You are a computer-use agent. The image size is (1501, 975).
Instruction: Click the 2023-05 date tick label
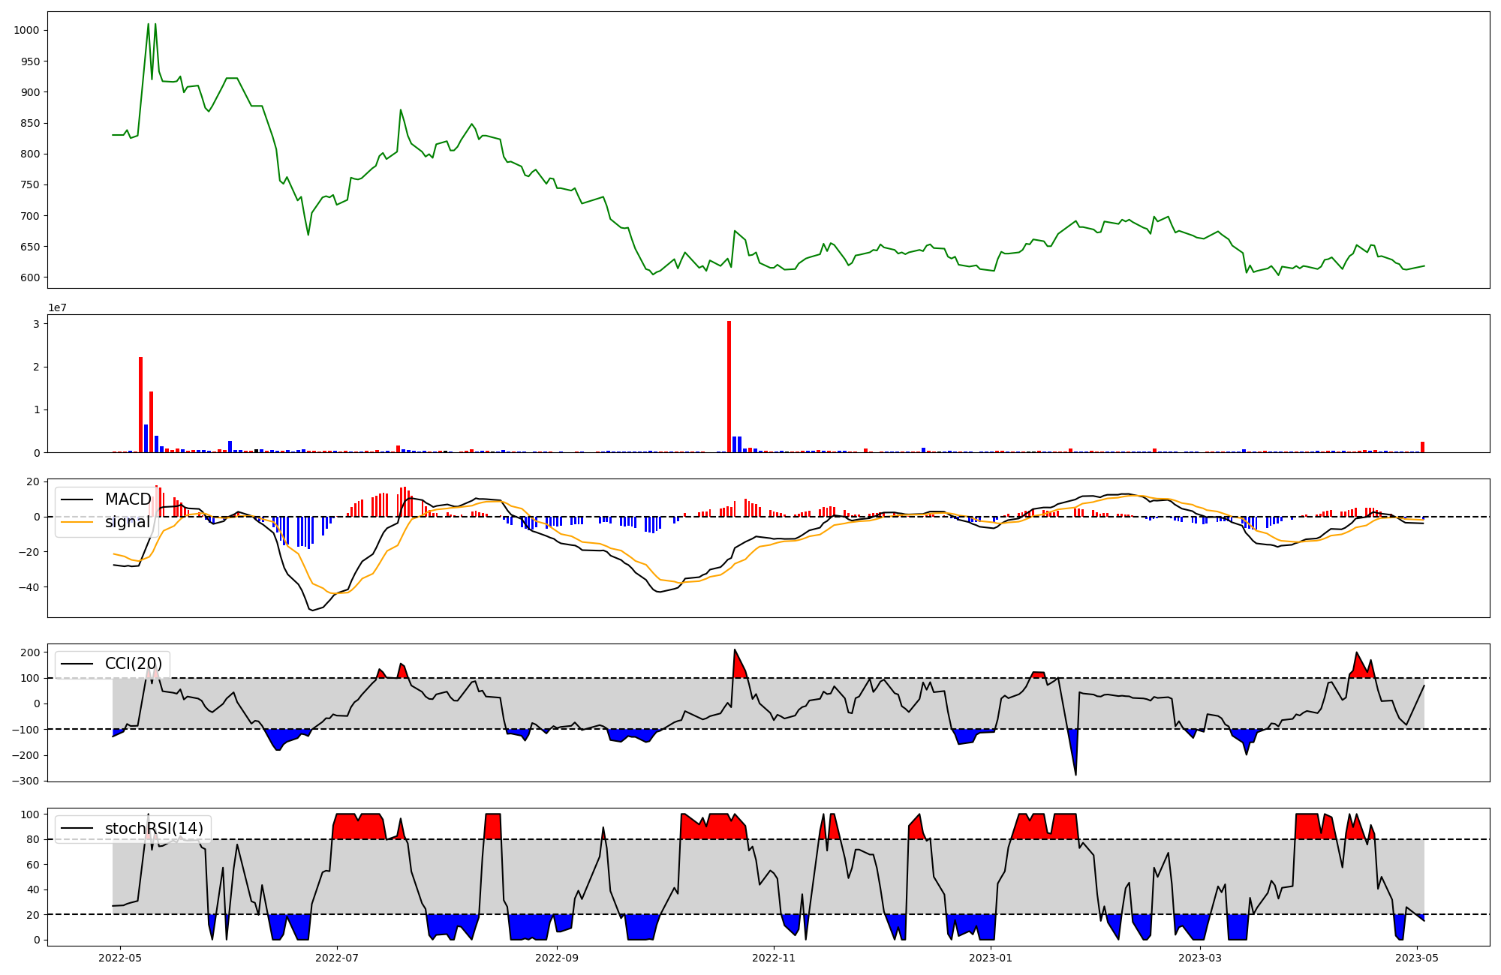[x=1417, y=958]
